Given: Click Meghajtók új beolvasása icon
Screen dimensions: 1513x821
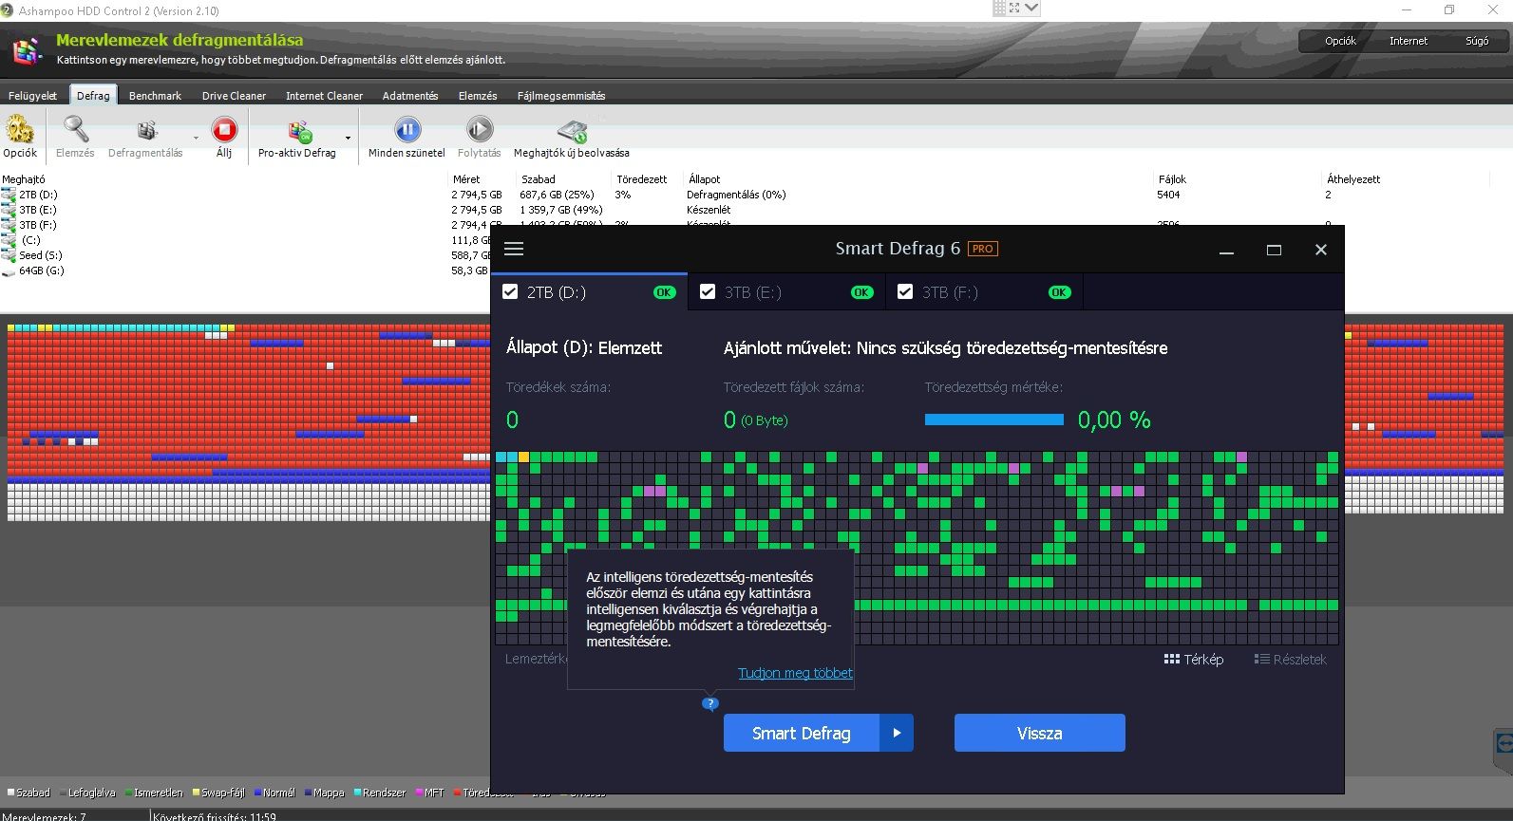Looking at the screenshot, I should [x=572, y=131].
